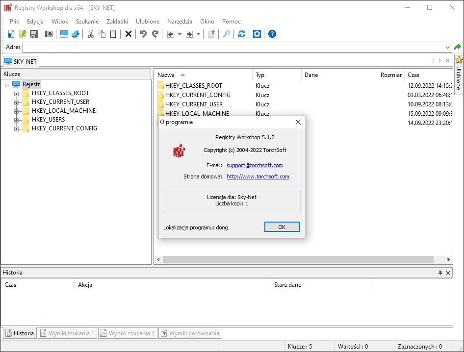Sort list by Czas column header

[x=429, y=75]
